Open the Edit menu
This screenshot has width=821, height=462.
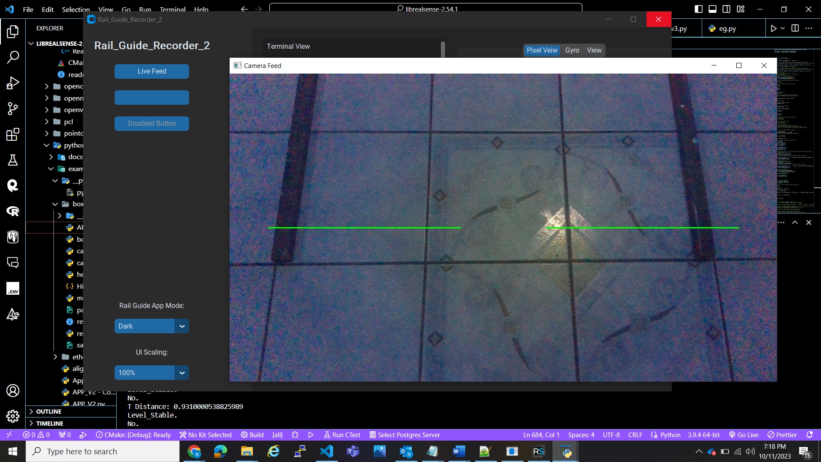coord(47,9)
